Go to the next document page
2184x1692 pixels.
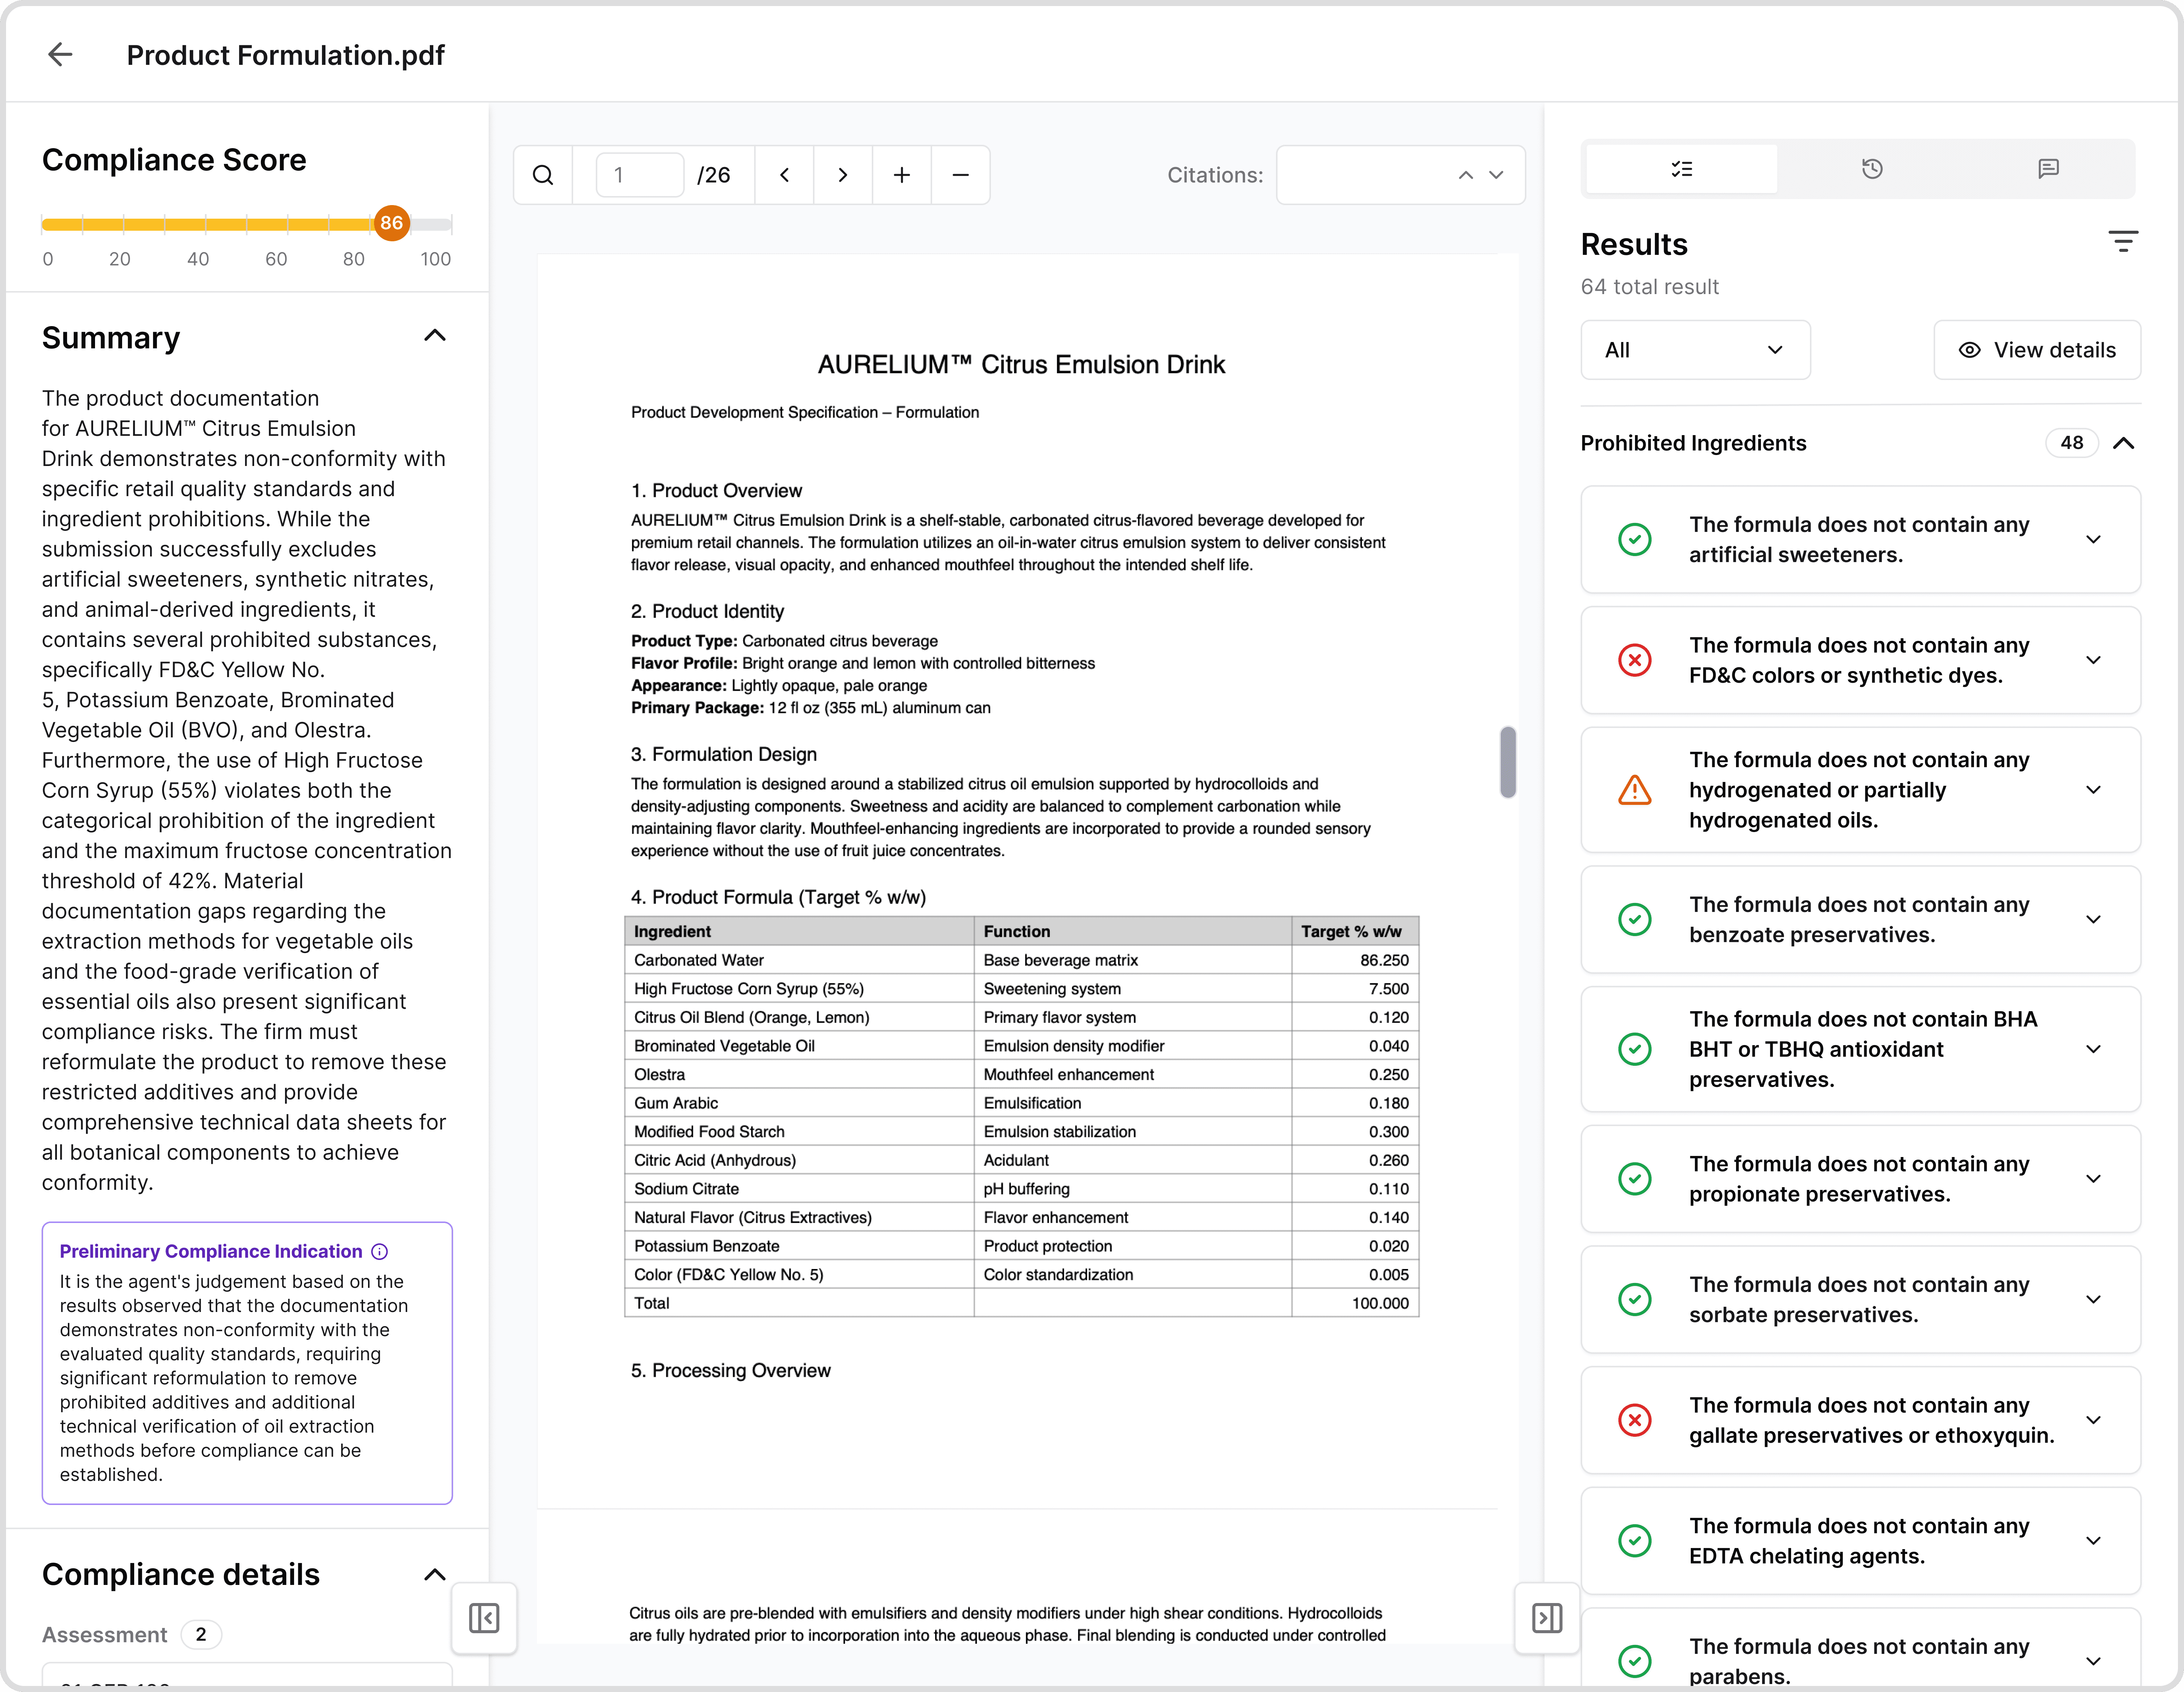pos(843,174)
